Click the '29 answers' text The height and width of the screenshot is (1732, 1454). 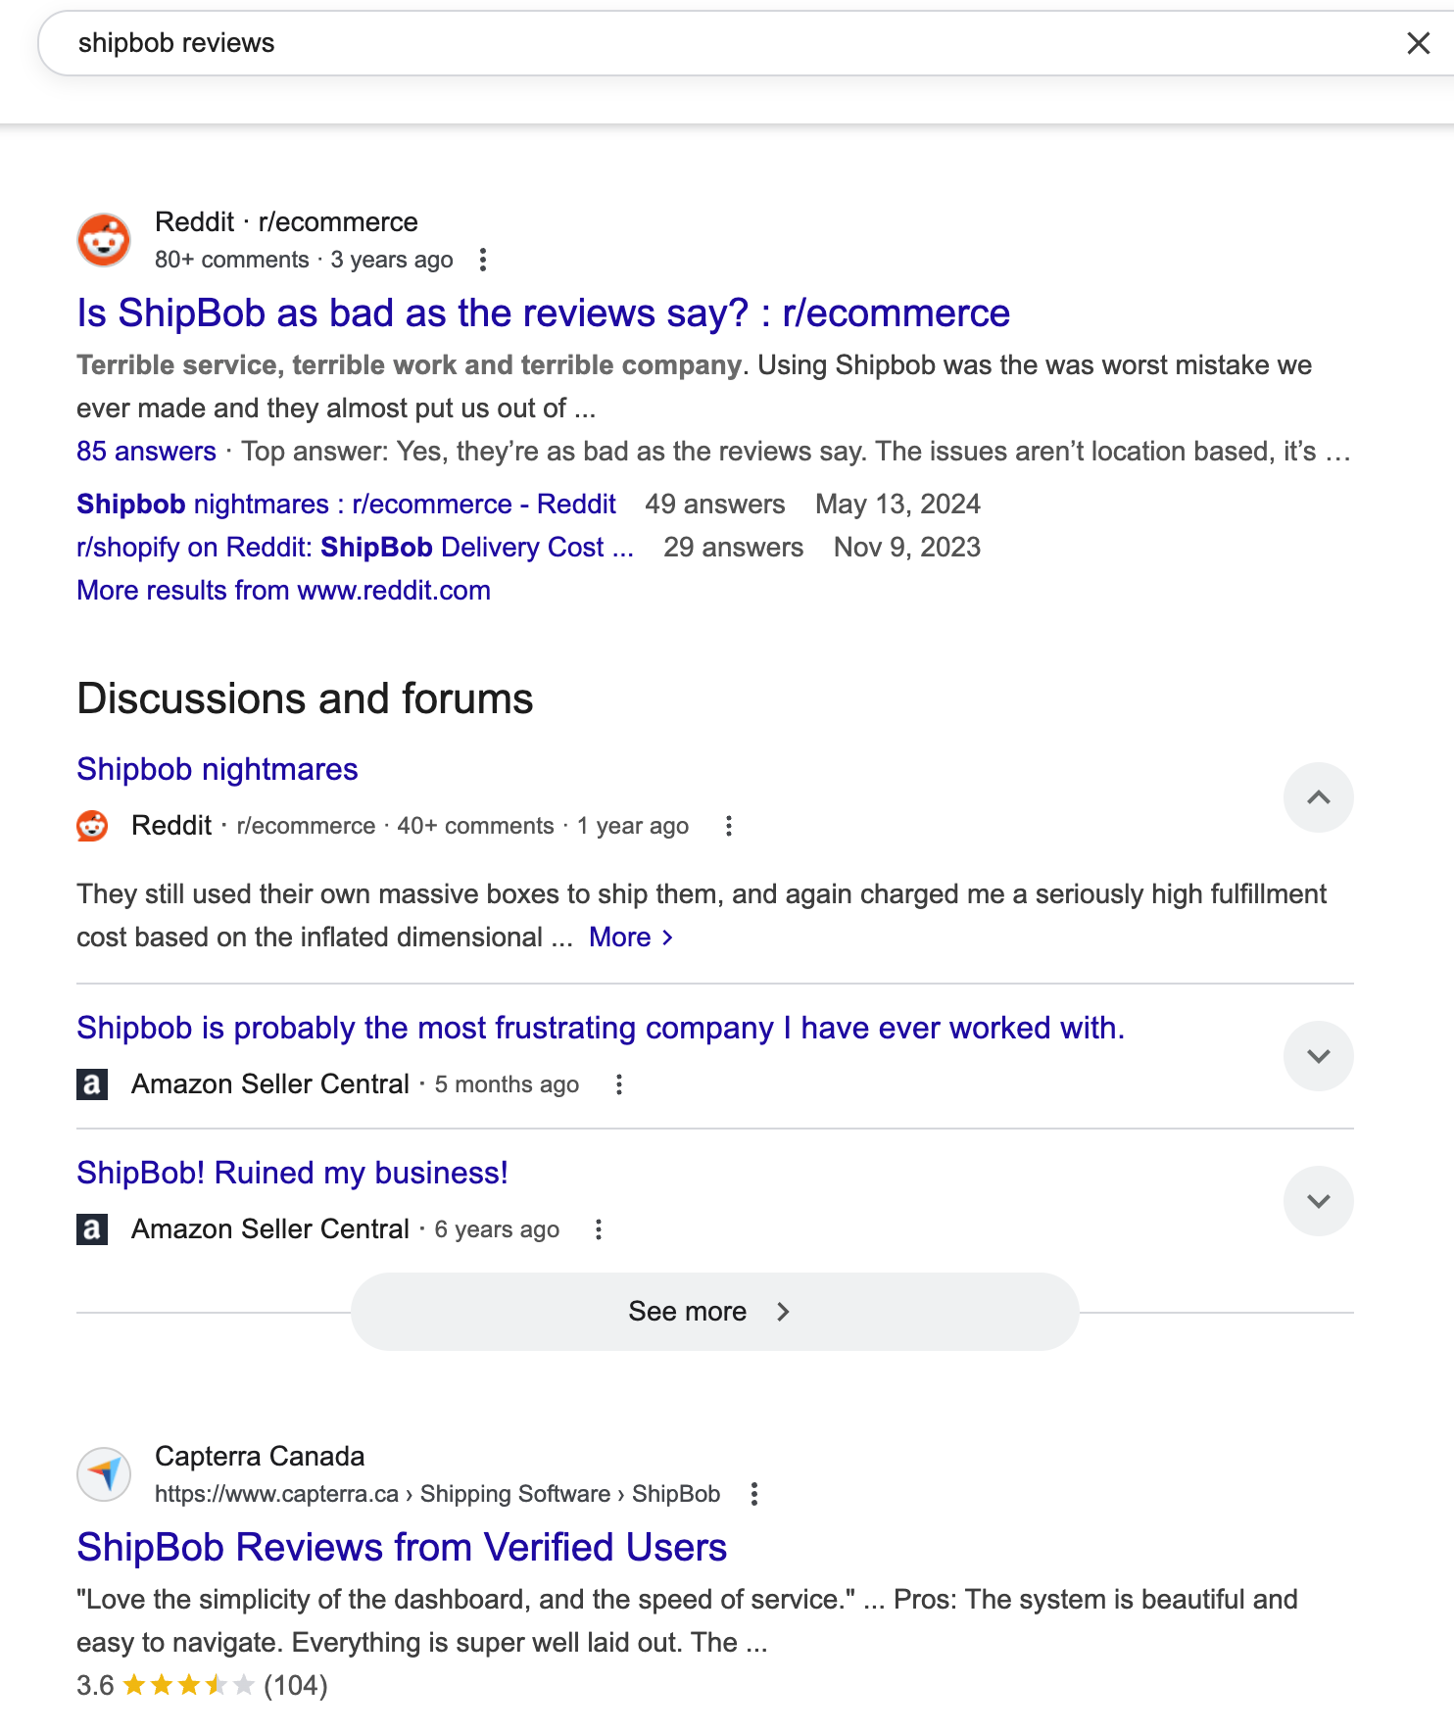click(x=733, y=548)
